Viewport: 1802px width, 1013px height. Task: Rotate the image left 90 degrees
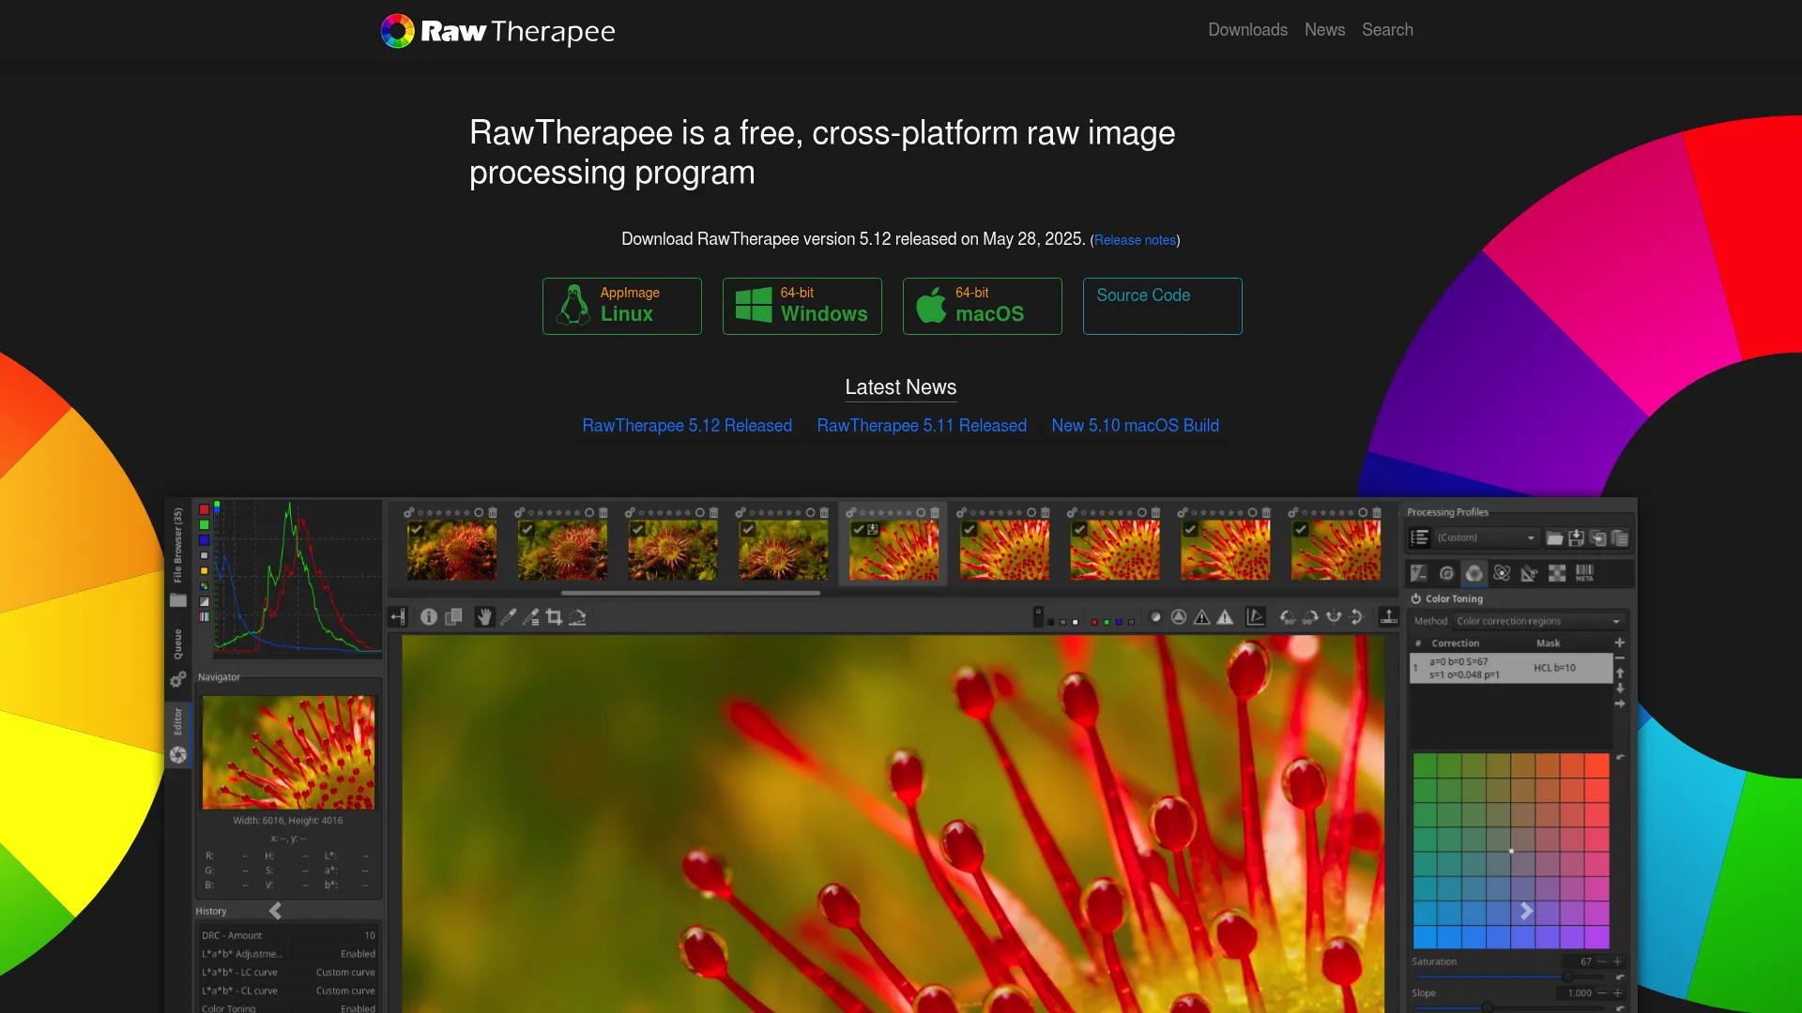pos(1288,617)
